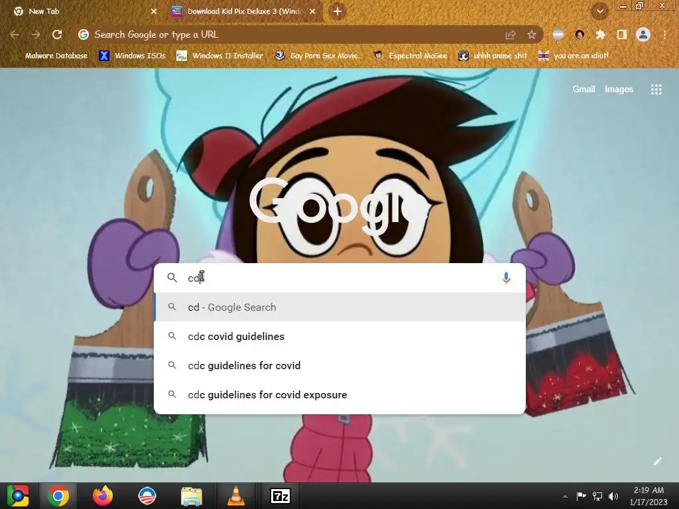The height and width of the screenshot is (509, 679).
Task: Select suggestion 'cdc covid guidelines'
Action: tap(339, 336)
